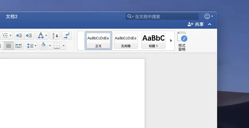Screen dimensions: 249x128
Task: Click the decrease indent icon
Action: [x=19, y=35]
